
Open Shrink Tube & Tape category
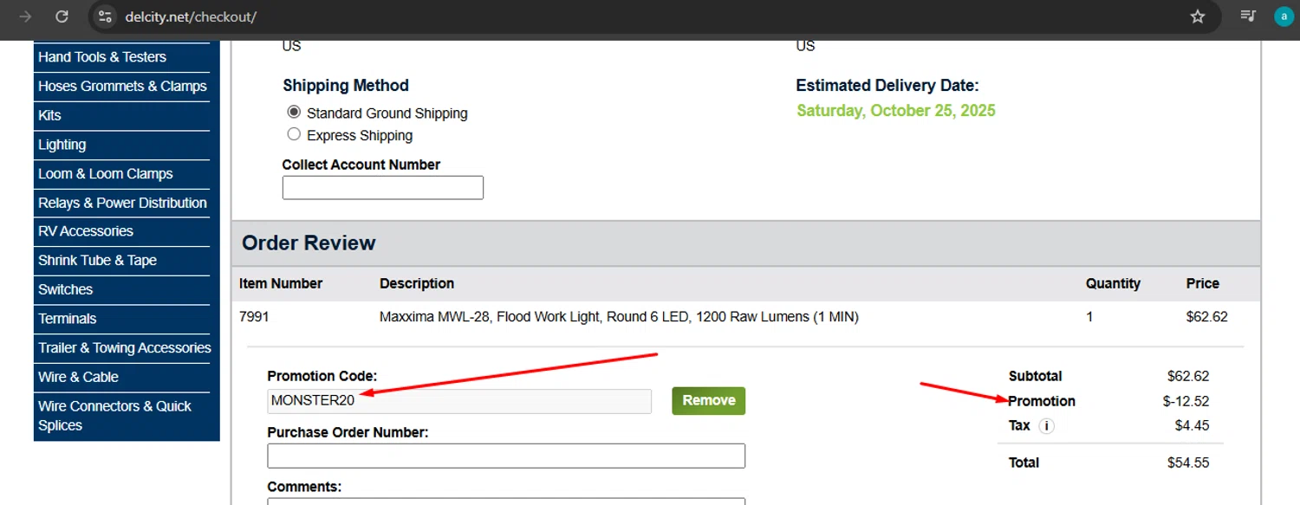pos(97,261)
